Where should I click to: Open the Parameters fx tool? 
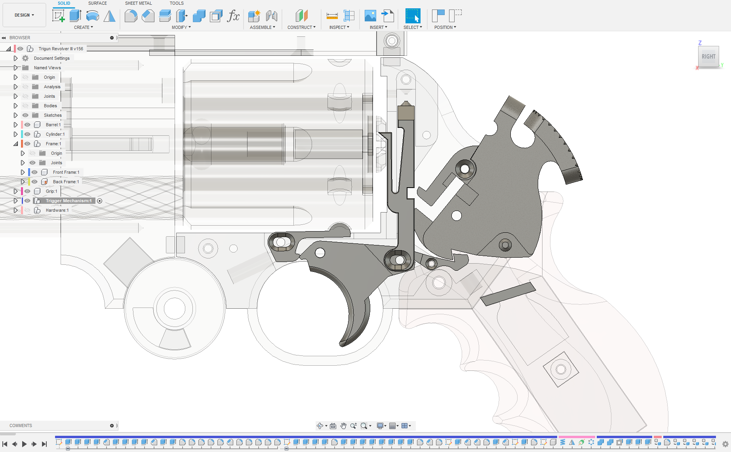(233, 16)
